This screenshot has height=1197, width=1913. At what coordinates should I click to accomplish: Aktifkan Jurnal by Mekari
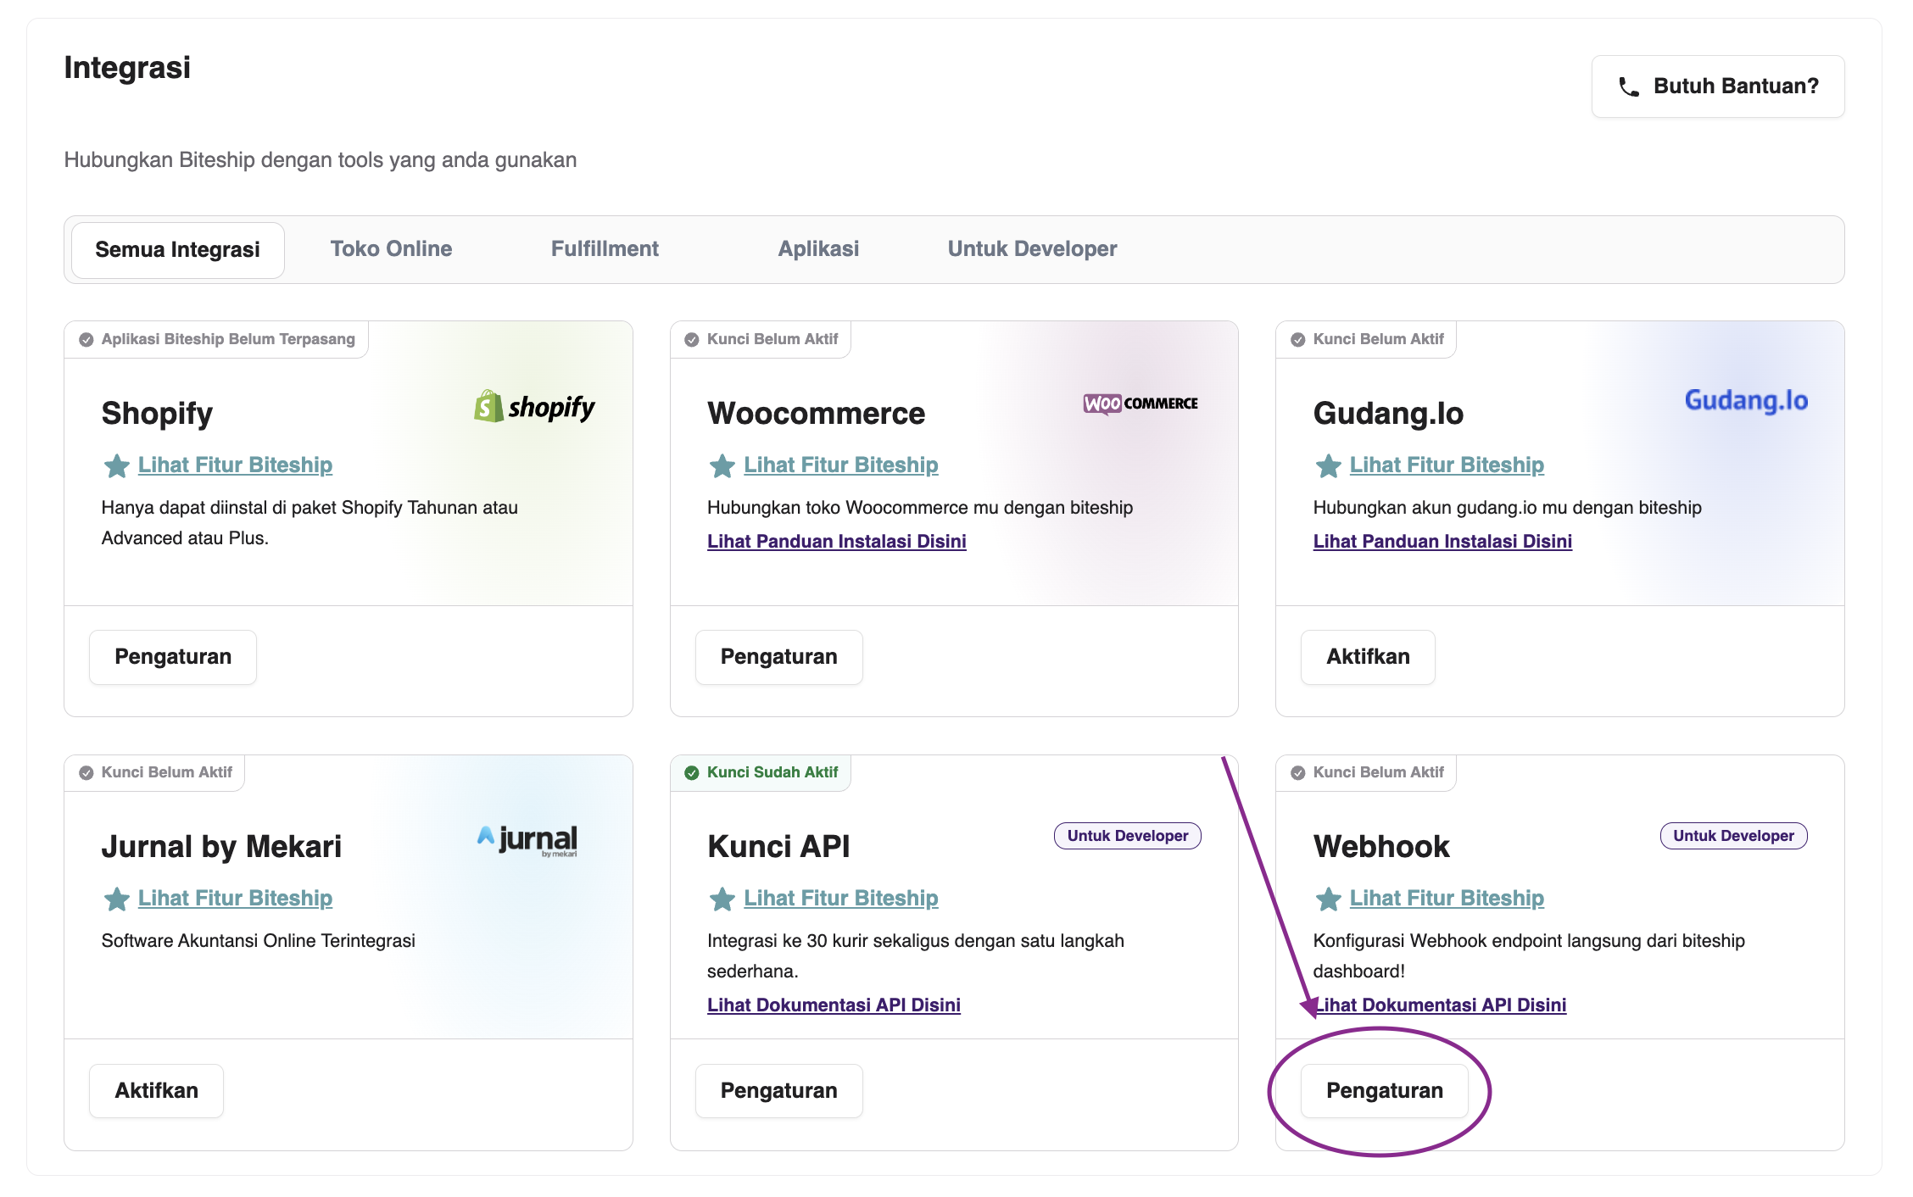(x=156, y=1091)
